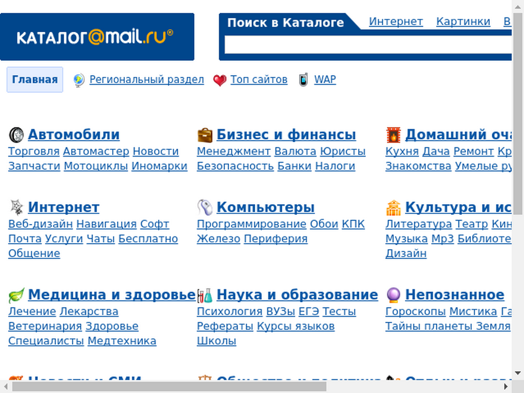This screenshot has height=393, width=524.
Task: Click the Валюта link
Action: [x=295, y=151]
